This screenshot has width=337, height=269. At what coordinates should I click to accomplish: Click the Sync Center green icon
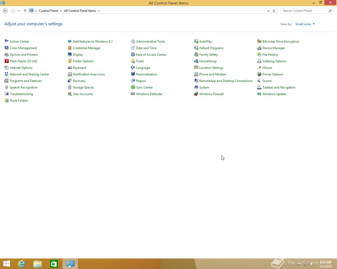click(133, 87)
